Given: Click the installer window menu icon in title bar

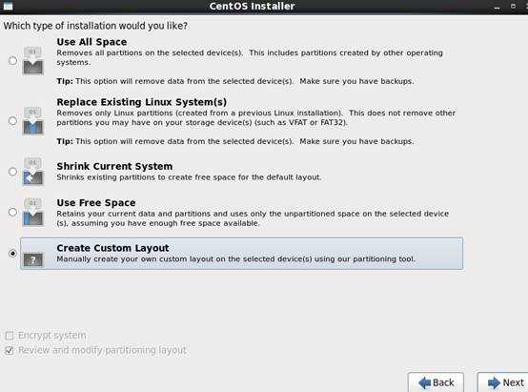Looking at the screenshot, I should tap(8, 6).
